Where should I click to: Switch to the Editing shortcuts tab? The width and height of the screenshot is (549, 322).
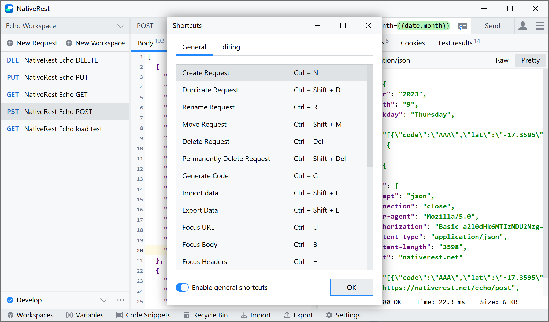coord(229,47)
